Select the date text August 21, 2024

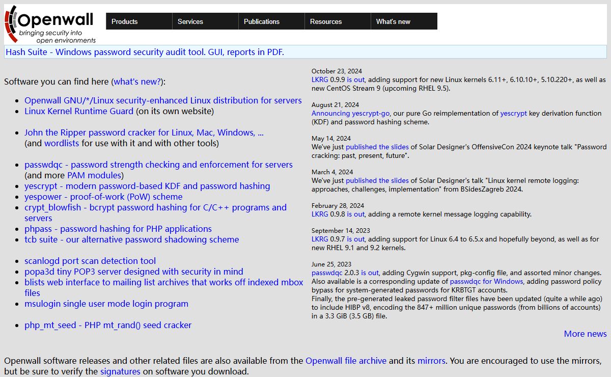(335, 105)
